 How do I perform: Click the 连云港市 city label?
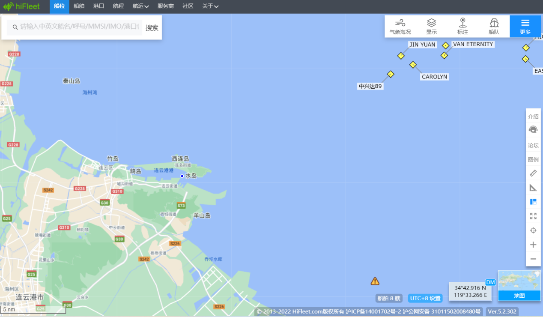pyautogui.click(x=30, y=297)
